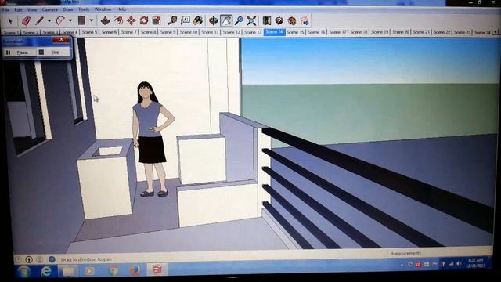Open the Arc tool dropdown arrow
The width and height of the screenshot is (501, 282).
(70, 21)
